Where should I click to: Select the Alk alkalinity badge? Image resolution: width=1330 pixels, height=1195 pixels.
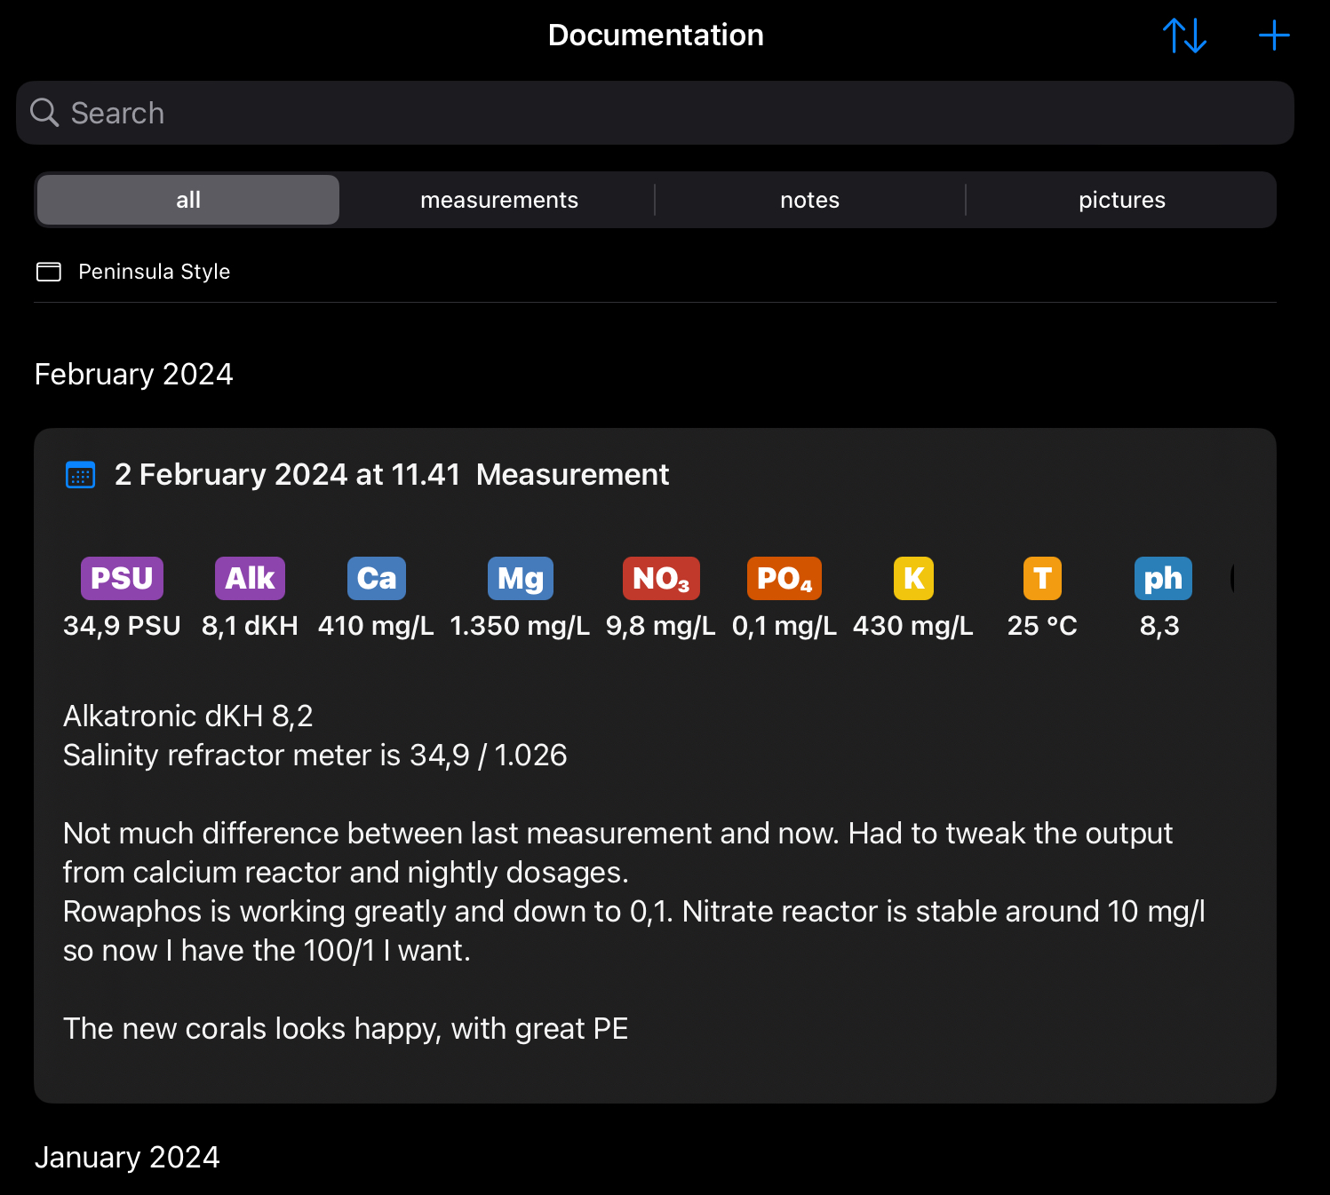click(250, 579)
